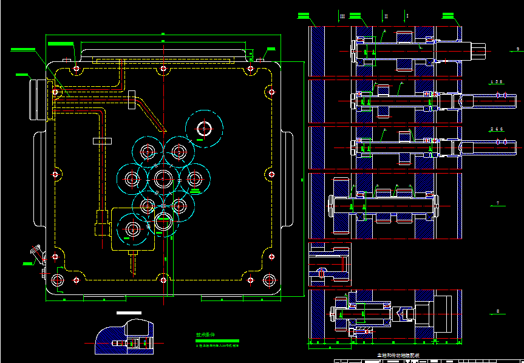Viewport: 524px width, 363px height.
Task: Select the blue hatched detail section view
Action: (124, 337)
